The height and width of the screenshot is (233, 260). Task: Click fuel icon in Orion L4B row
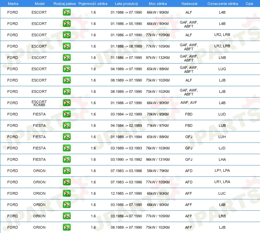(x=66, y=204)
